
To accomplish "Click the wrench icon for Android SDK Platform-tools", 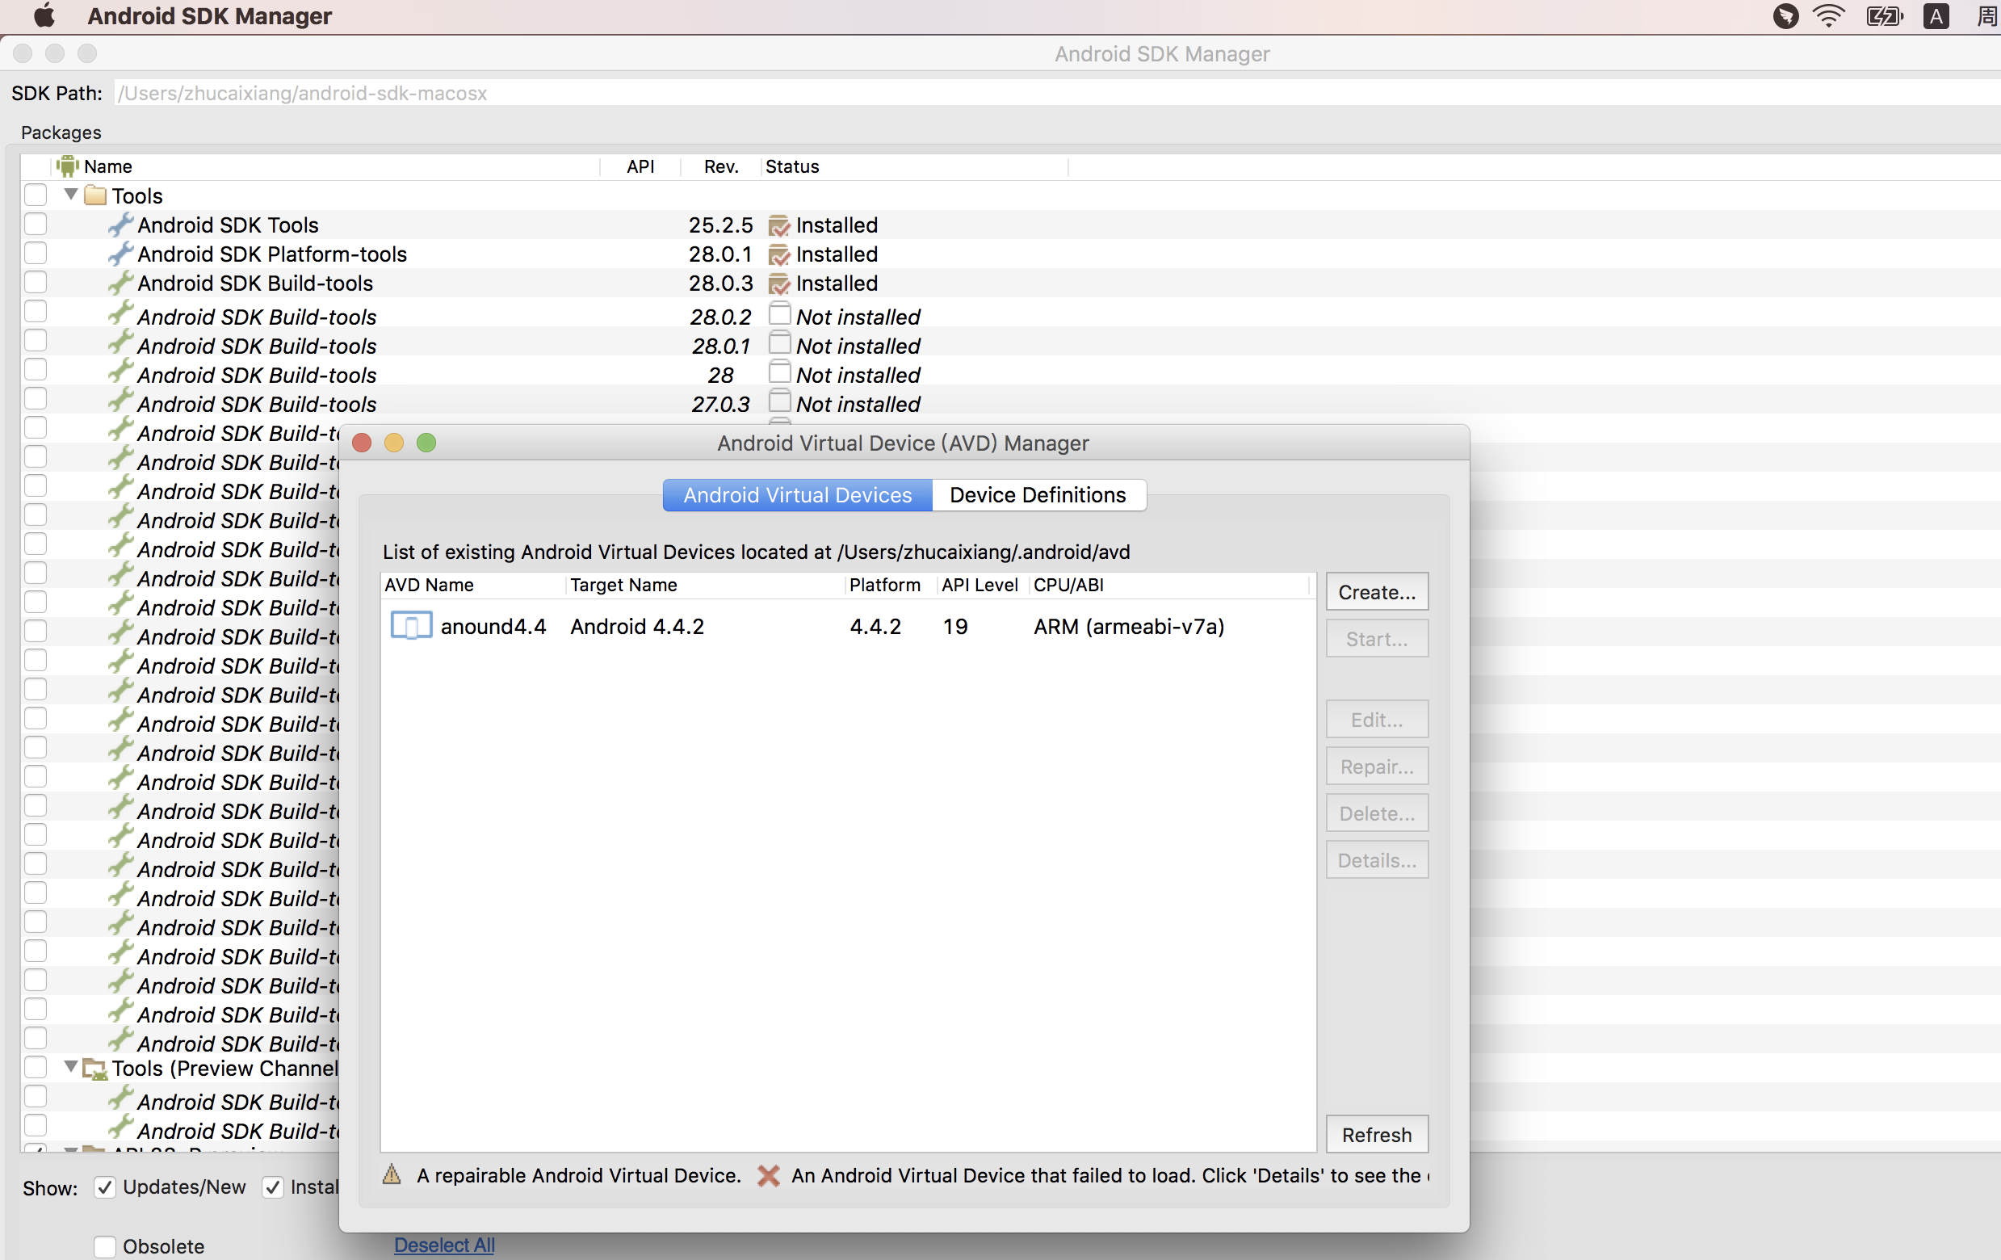I will point(120,254).
